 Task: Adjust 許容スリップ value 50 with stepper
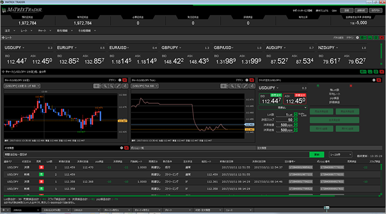(x=296, y=120)
